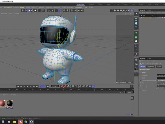
Task: Step to the next frame
Action: click(31, 86)
